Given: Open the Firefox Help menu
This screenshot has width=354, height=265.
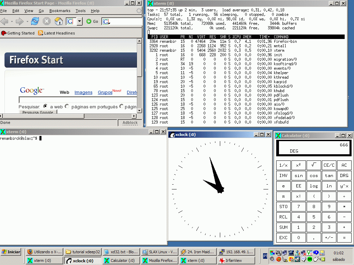Looking at the screenshot, I should (95, 11).
